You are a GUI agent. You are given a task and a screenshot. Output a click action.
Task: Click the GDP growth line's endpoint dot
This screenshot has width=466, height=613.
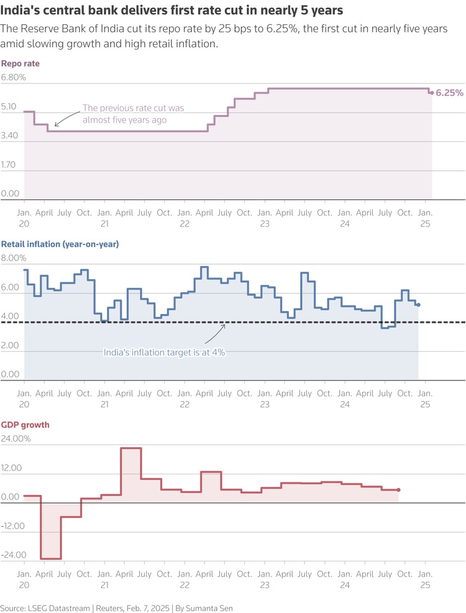(398, 490)
